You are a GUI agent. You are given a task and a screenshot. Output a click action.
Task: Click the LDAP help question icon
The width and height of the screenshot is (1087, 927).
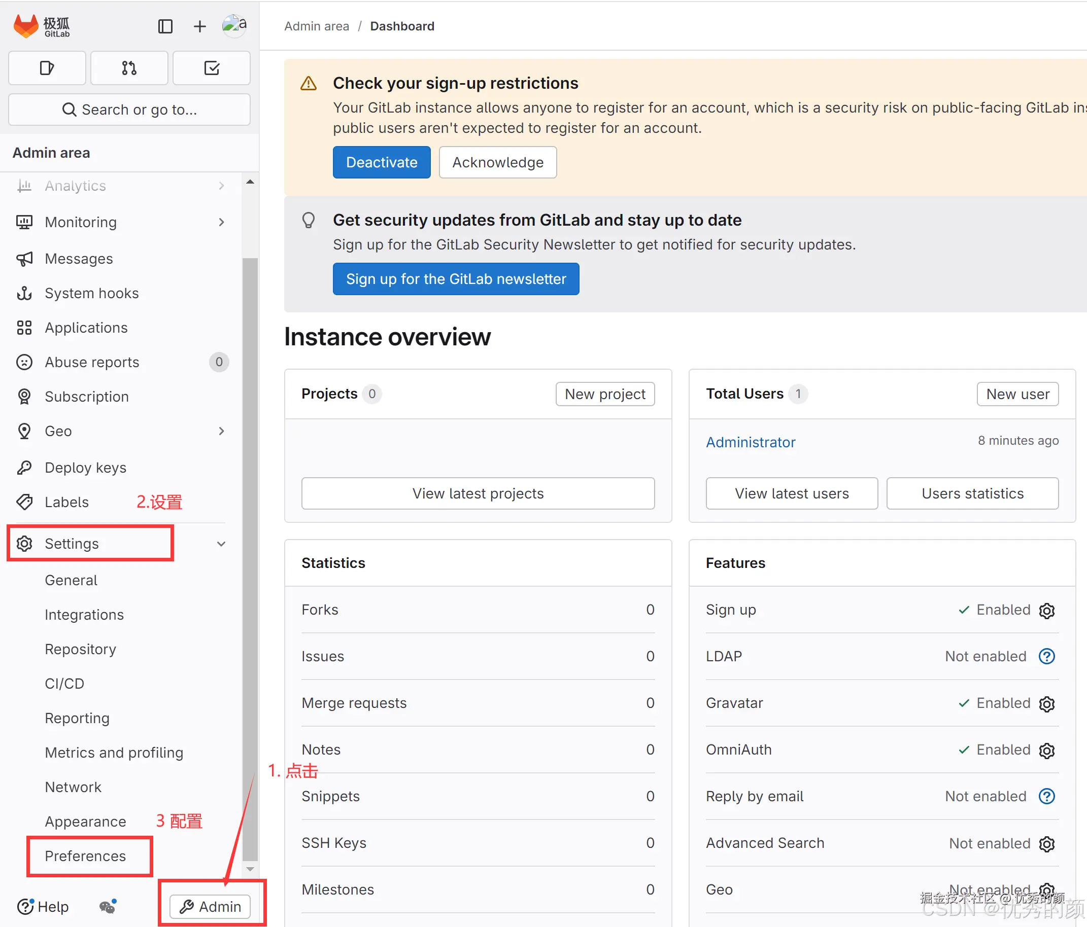tap(1046, 656)
